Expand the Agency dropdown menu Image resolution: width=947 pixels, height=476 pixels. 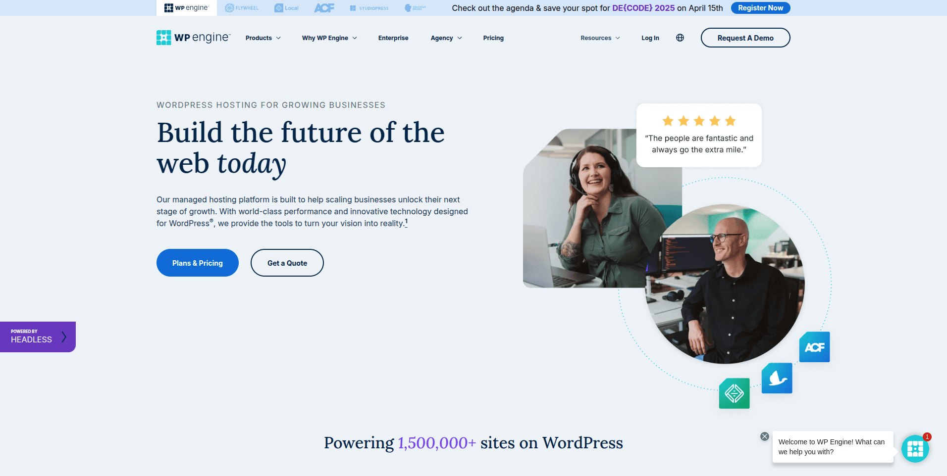pyautogui.click(x=446, y=38)
